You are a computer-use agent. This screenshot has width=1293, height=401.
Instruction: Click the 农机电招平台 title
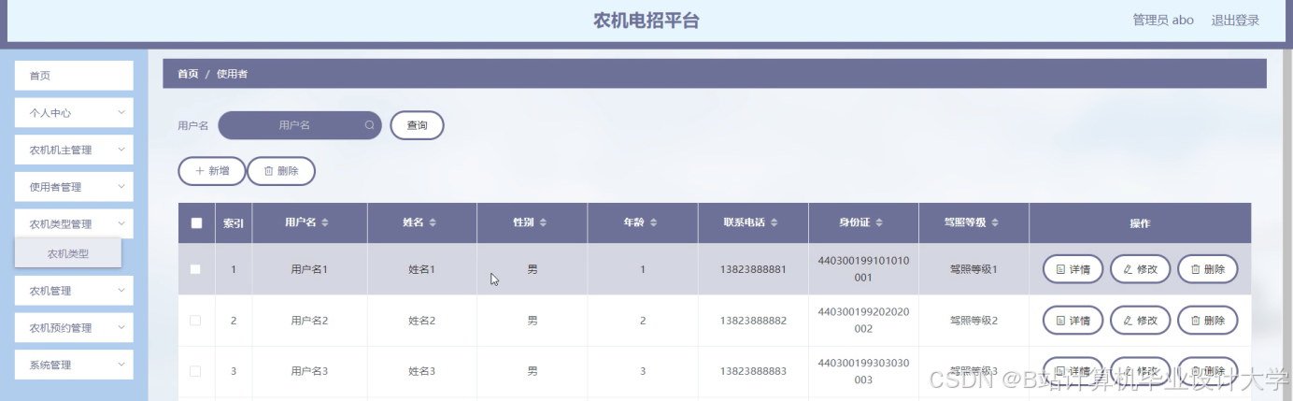pyautogui.click(x=646, y=21)
